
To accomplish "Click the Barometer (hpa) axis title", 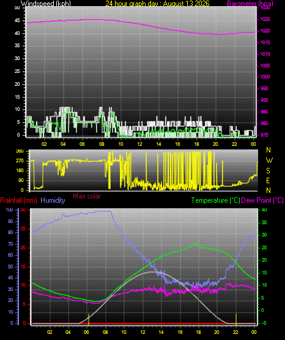I will click(x=250, y=4).
